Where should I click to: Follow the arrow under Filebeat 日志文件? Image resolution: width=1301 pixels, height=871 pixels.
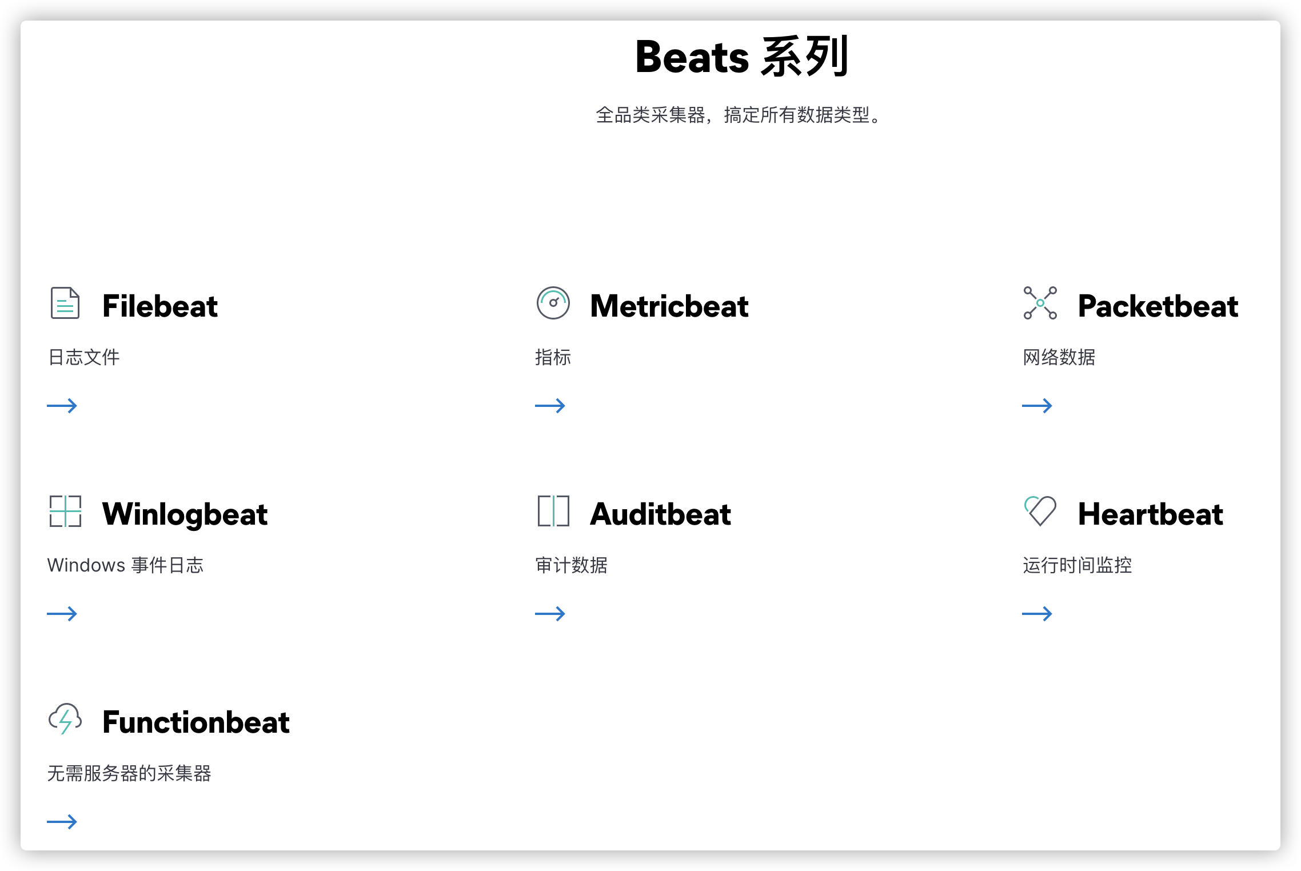click(x=62, y=406)
